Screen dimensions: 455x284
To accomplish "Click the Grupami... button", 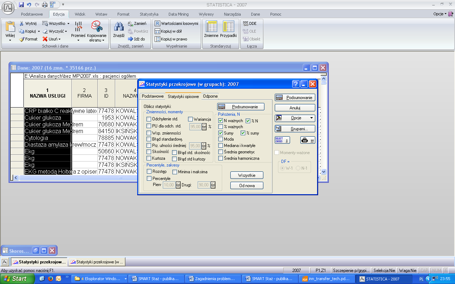I will pyautogui.click(x=295, y=129).
